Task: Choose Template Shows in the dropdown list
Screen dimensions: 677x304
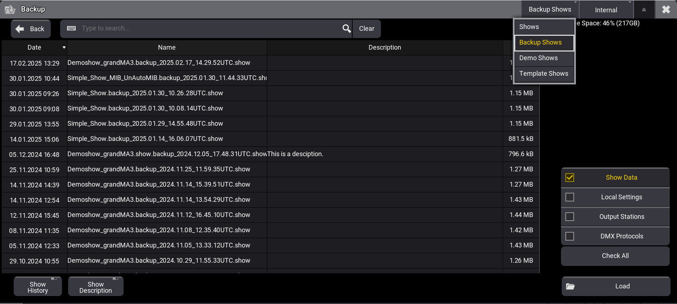Action: point(544,74)
